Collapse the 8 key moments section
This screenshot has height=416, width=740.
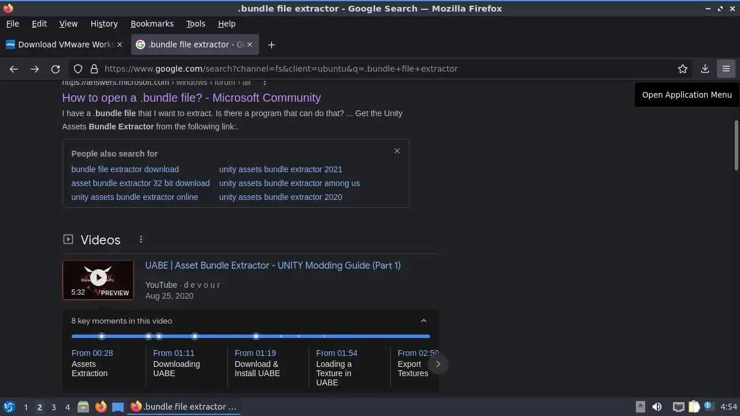424,321
